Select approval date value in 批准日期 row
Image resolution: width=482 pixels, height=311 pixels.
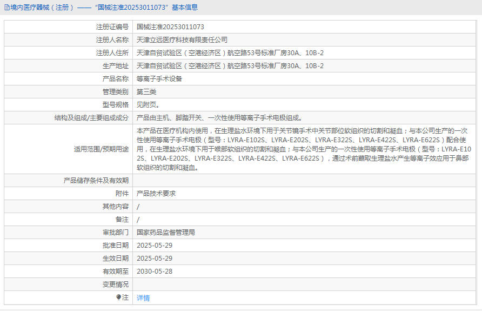click(x=155, y=246)
